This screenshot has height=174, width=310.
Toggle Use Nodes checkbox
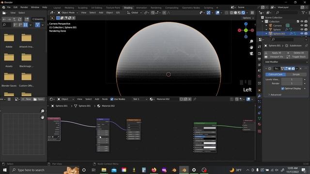coord(112,99)
